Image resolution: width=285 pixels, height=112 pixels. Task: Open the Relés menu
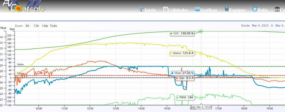tap(263, 10)
